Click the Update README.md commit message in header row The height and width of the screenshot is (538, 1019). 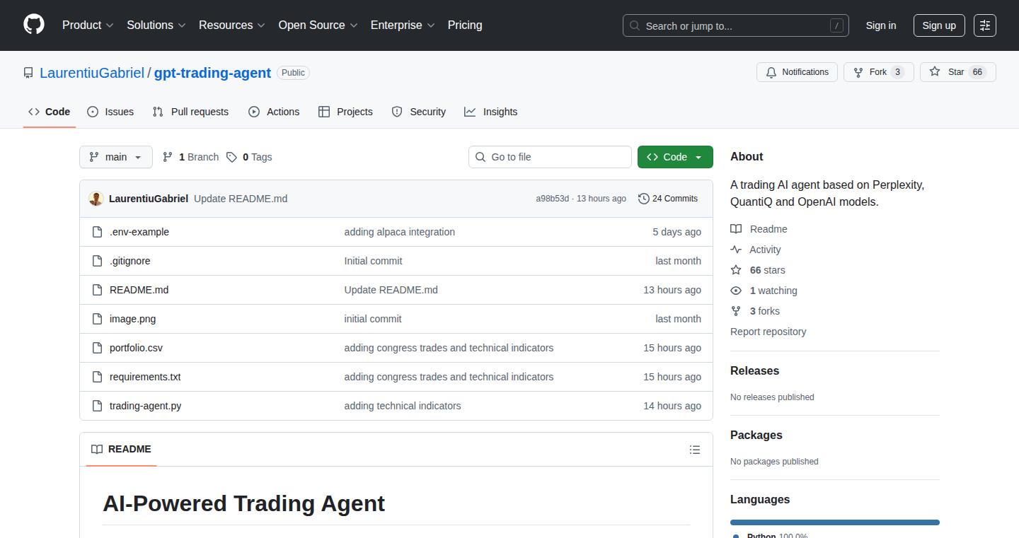coord(241,199)
